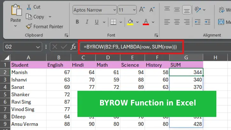Expand the Name Box dropdown arrow
Screen dimensions: 231x130
[x=38, y=47]
